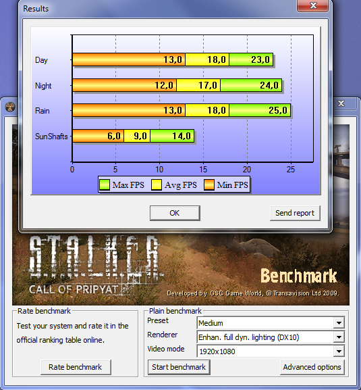Click the green Max FPS legend swatch

point(105,185)
